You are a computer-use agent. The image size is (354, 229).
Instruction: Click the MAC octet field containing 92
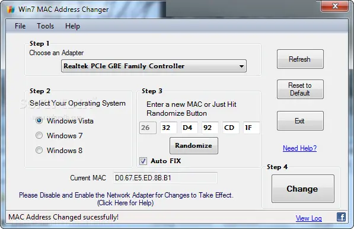click(x=210, y=128)
